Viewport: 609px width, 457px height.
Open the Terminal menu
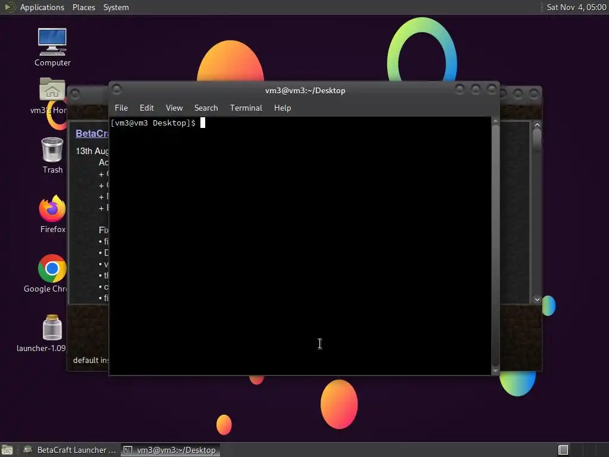point(246,108)
